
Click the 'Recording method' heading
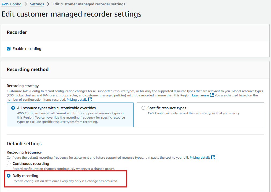pyautogui.click(x=28, y=69)
